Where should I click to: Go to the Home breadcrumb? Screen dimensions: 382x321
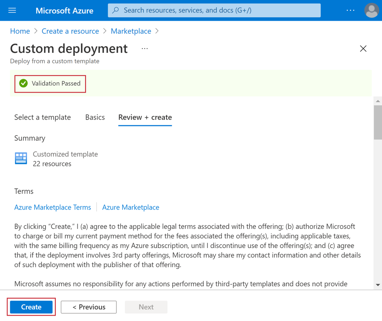pos(20,31)
